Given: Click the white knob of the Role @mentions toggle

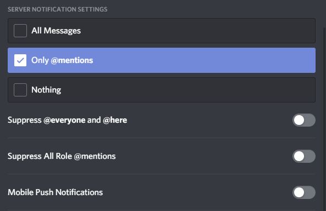Looking at the screenshot, I should click(299, 156).
